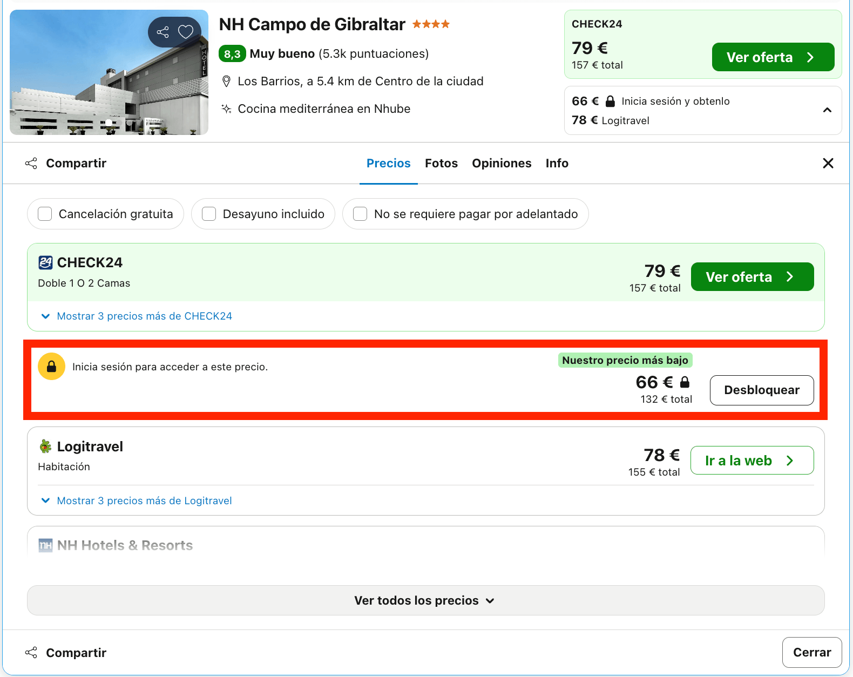The height and width of the screenshot is (677, 853).
Task: Click the Logitravel logo icon
Action: (45, 446)
